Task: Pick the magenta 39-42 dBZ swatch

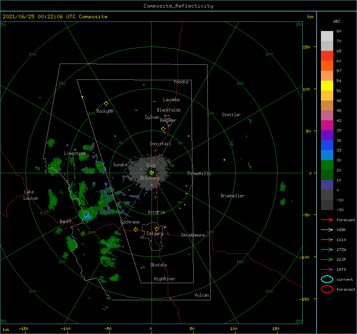Action: click(327, 125)
